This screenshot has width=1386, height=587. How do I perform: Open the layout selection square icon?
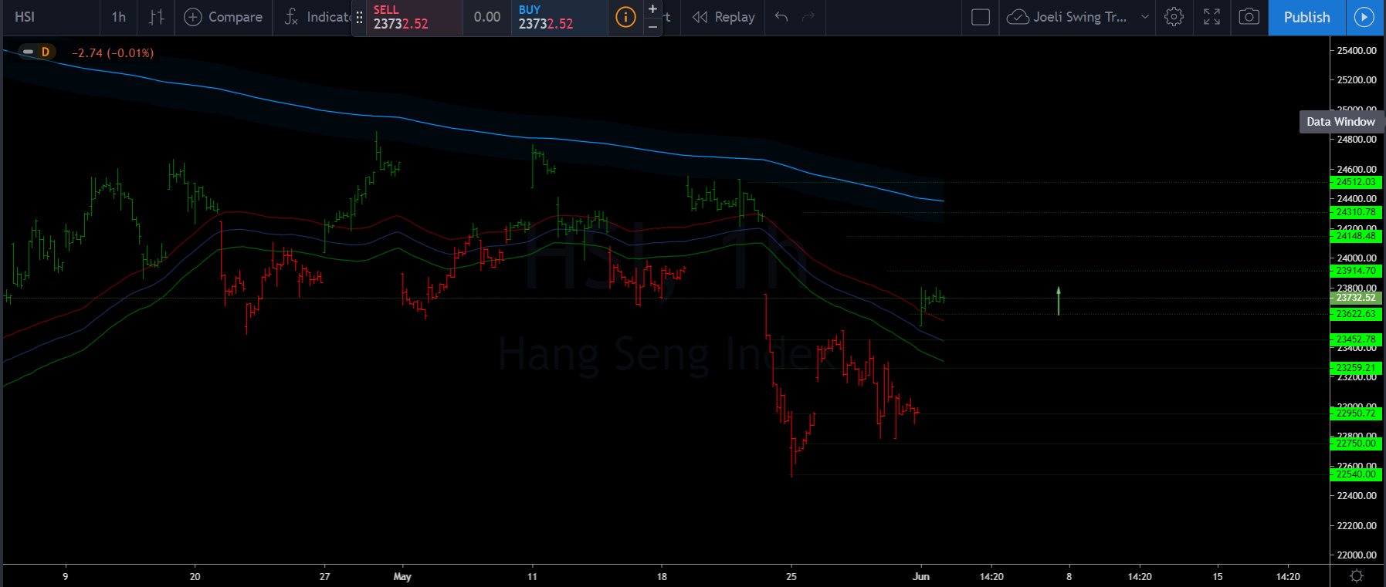(x=980, y=17)
